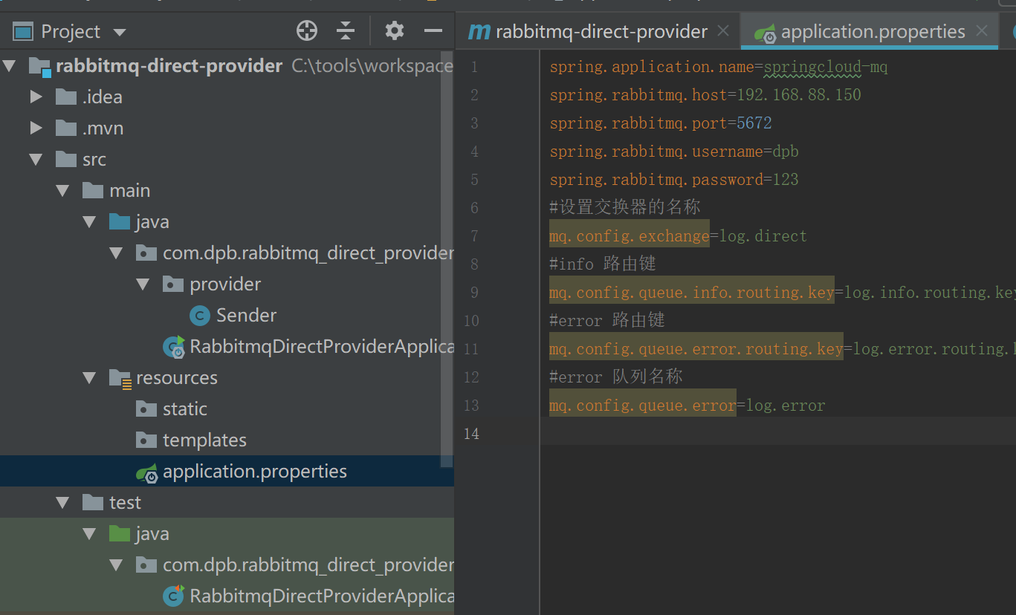
Task: Click the Spring icon on application.properties tab
Action: coord(766,33)
